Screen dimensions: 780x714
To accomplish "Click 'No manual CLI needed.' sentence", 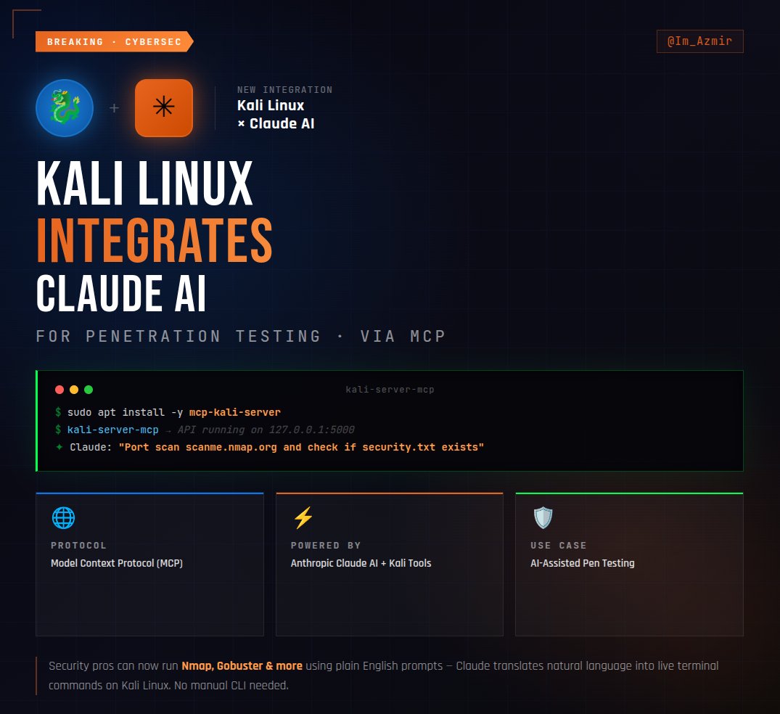I will (231, 686).
